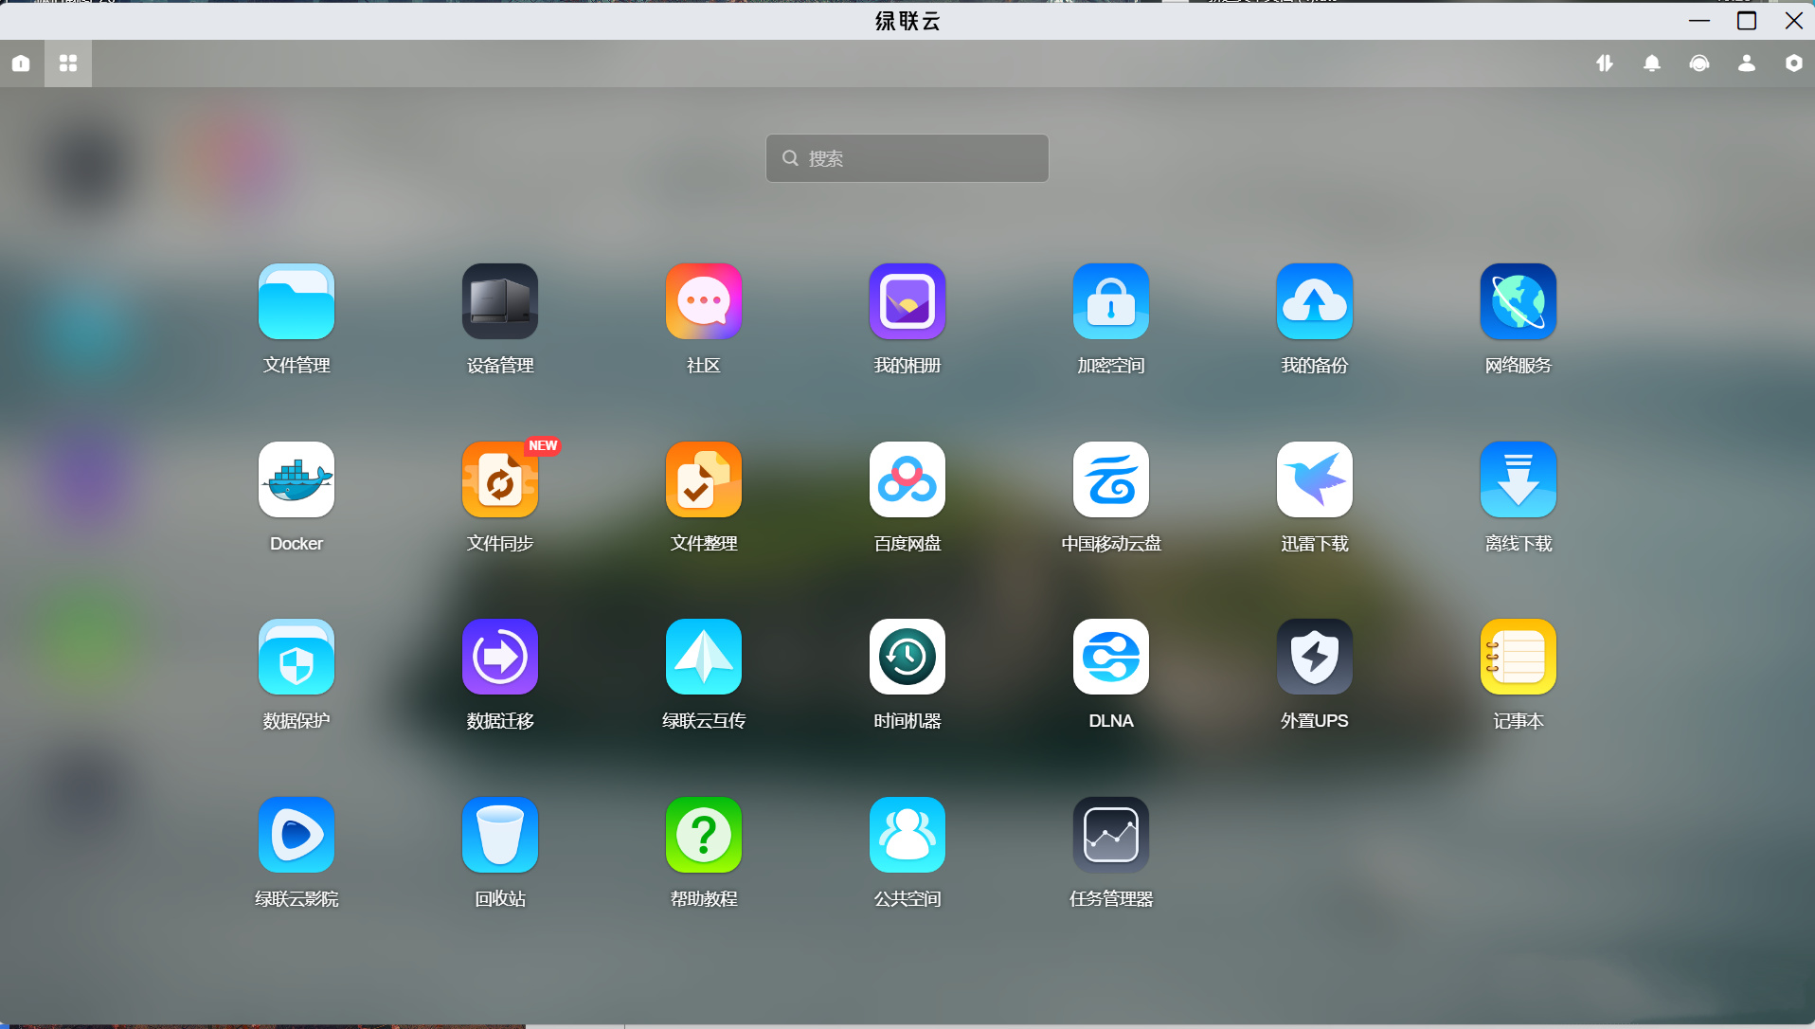The width and height of the screenshot is (1815, 1029).
Task: Select the app grid launcher tab
Action: [x=68, y=63]
